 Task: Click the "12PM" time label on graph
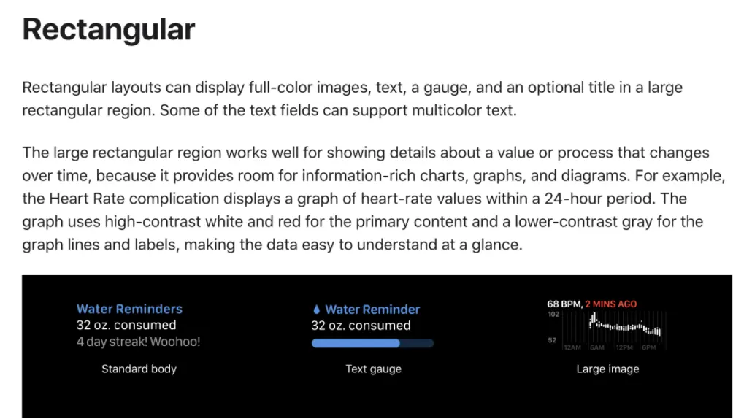click(624, 347)
